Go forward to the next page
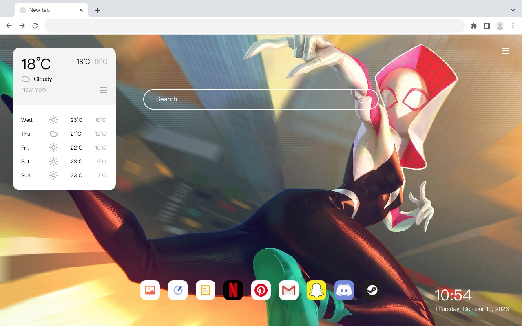The width and height of the screenshot is (522, 326). 22,26
